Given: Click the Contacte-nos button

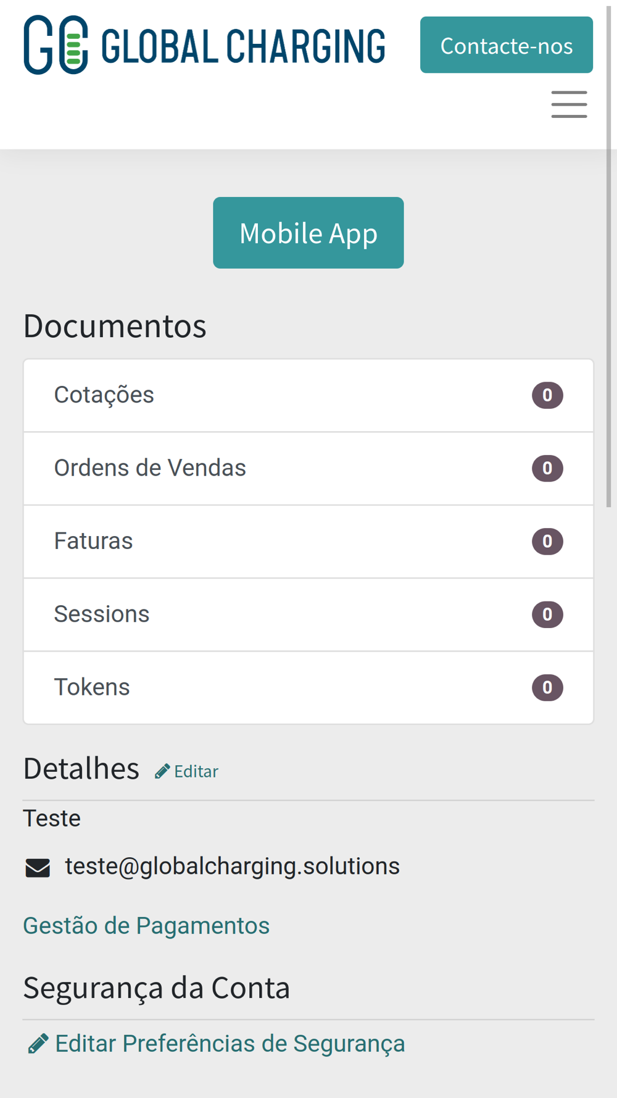Looking at the screenshot, I should click(x=507, y=45).
